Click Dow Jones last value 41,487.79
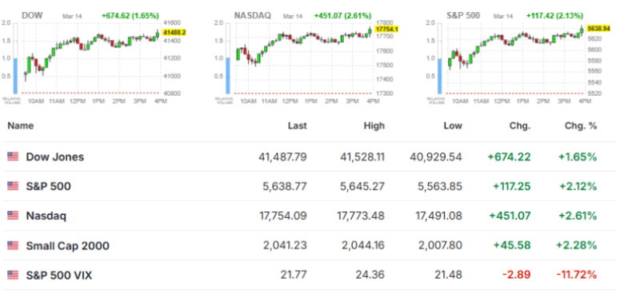This screenshot has height=301, width=632. tap(282, 157)
